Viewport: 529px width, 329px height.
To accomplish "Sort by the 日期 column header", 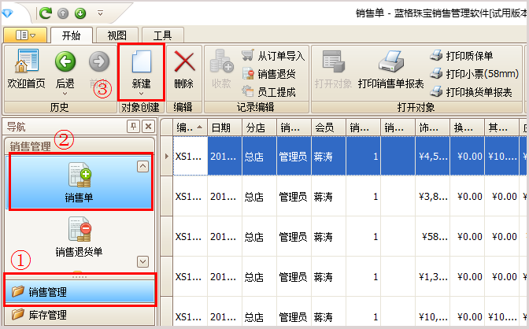I will click(x=224, y=128).
